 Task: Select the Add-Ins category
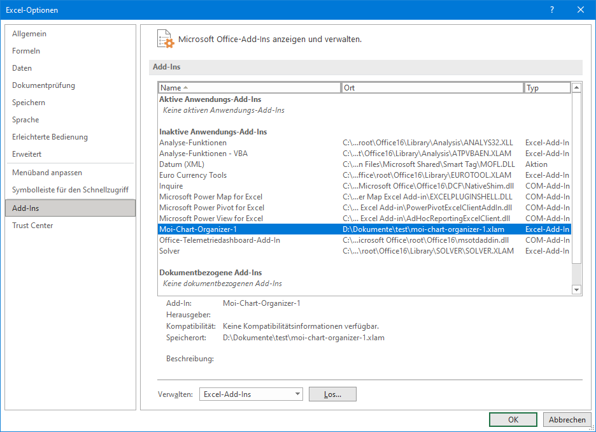point(70,208)
